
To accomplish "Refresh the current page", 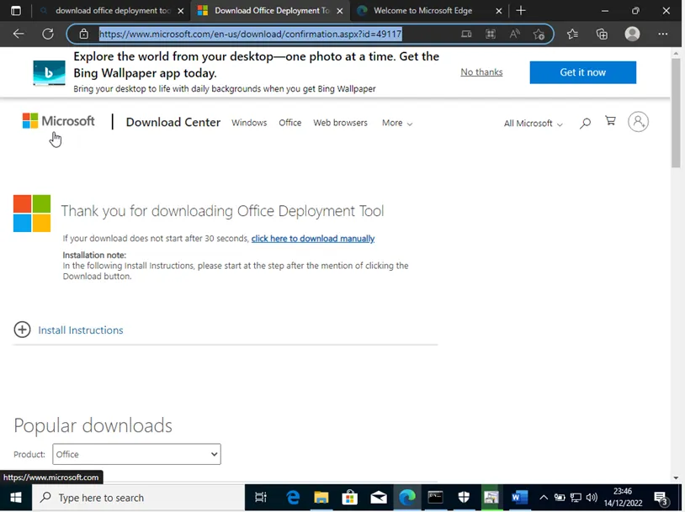I will [48, 34].
